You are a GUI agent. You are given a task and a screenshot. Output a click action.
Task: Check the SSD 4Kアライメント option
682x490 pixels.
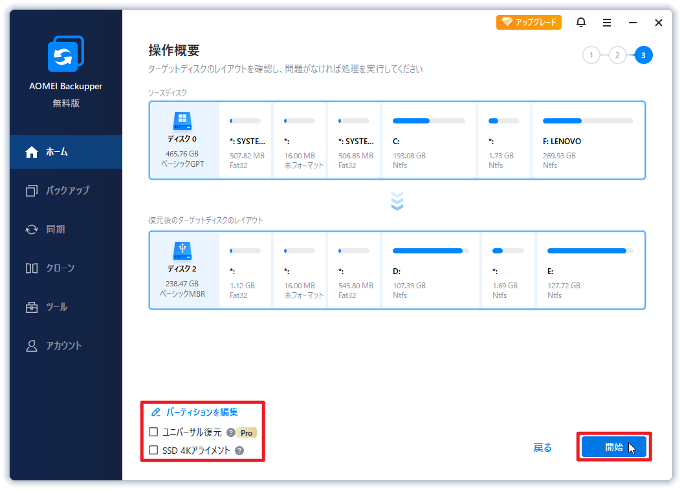pos(152,449)
